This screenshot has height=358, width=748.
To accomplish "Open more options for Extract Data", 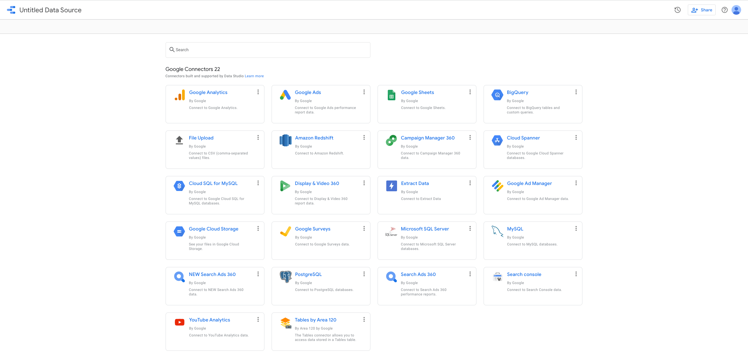I will tap(470, 183).
